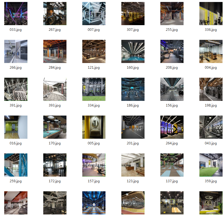Click the 267.jpg gym thumbnail
This screenshot has width=224, height=217.
pos(55,14)
